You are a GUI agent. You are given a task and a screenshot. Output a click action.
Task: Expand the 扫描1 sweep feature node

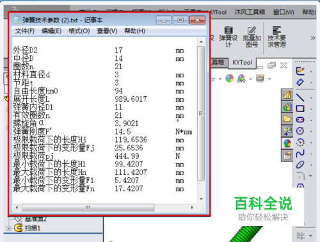(x=9, y=229)
